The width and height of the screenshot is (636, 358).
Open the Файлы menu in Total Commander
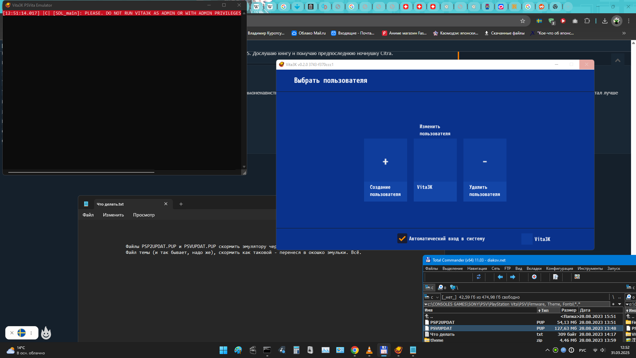(x=431, y=268)
